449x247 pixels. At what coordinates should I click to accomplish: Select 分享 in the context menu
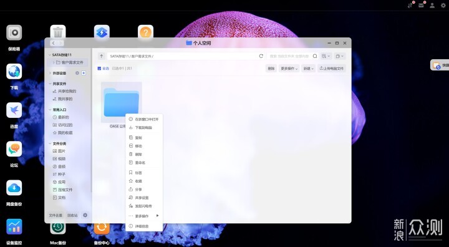(x=144, y=190)
